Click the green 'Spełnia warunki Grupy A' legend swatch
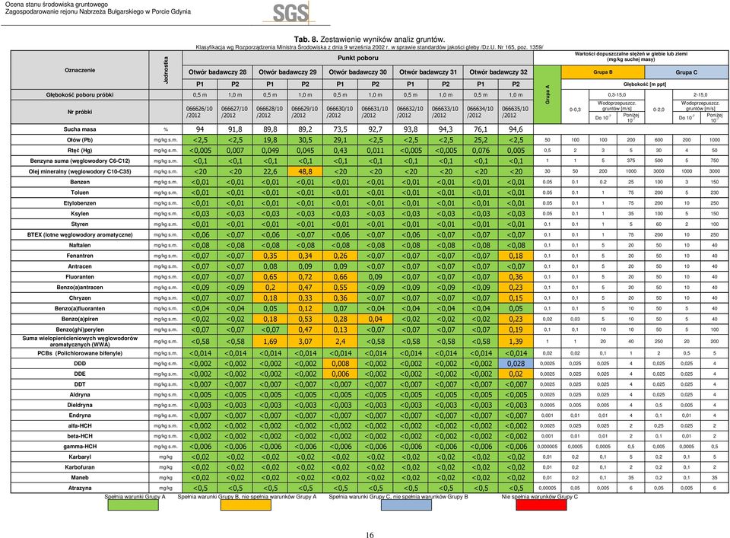The height and width of the screenshot is (538, 730). coord(133,505)
